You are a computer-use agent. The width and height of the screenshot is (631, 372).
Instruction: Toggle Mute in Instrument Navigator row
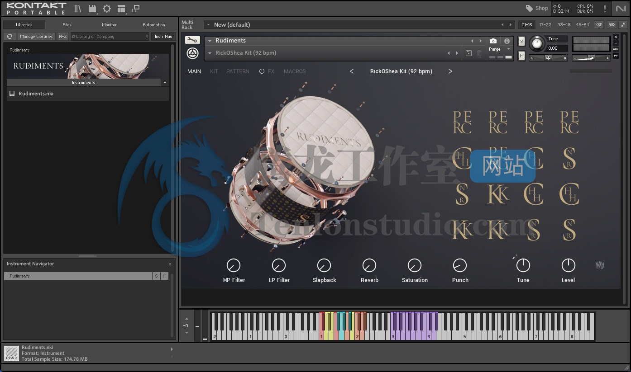click(164, 276)
